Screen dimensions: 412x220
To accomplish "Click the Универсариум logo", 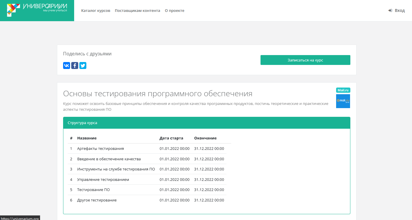I will [37, 10].
